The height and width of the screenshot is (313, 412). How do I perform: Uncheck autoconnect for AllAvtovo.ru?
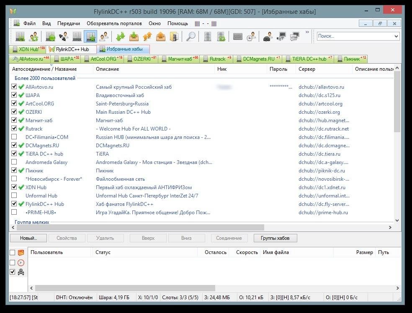coord(14,86)
